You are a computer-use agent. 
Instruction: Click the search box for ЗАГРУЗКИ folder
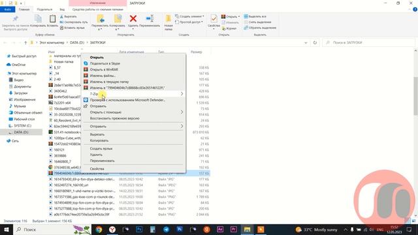(x=368, y=42)
